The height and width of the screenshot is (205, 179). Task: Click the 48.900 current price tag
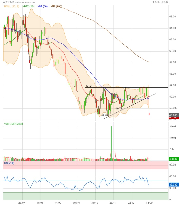173,115
